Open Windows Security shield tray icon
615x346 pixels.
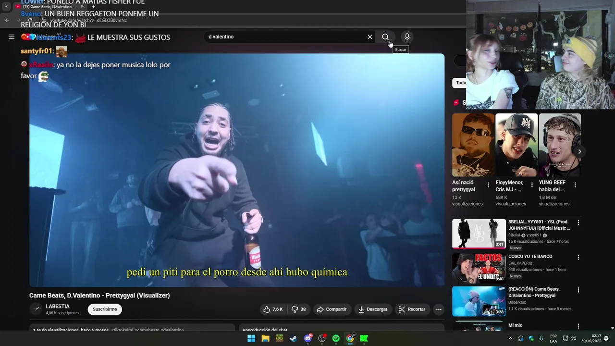pyautogui.click(x=531, y=338)
